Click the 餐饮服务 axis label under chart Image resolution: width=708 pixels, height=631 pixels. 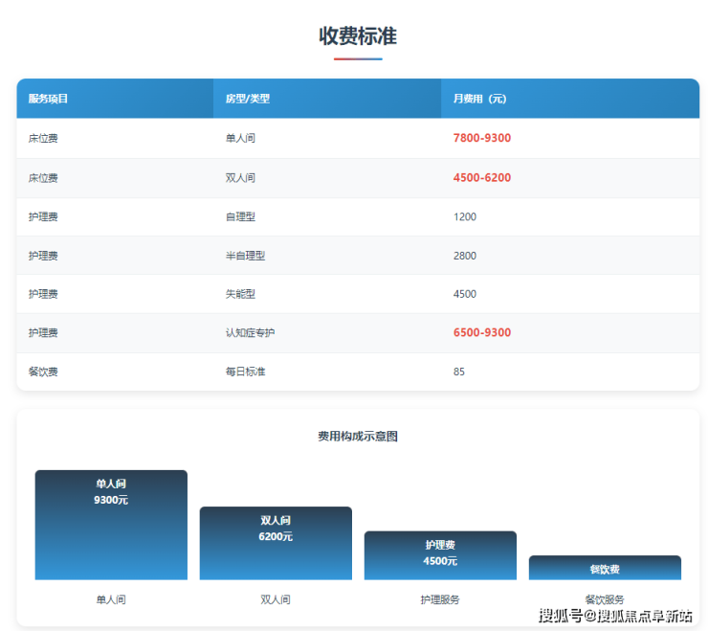pos(605,599)
